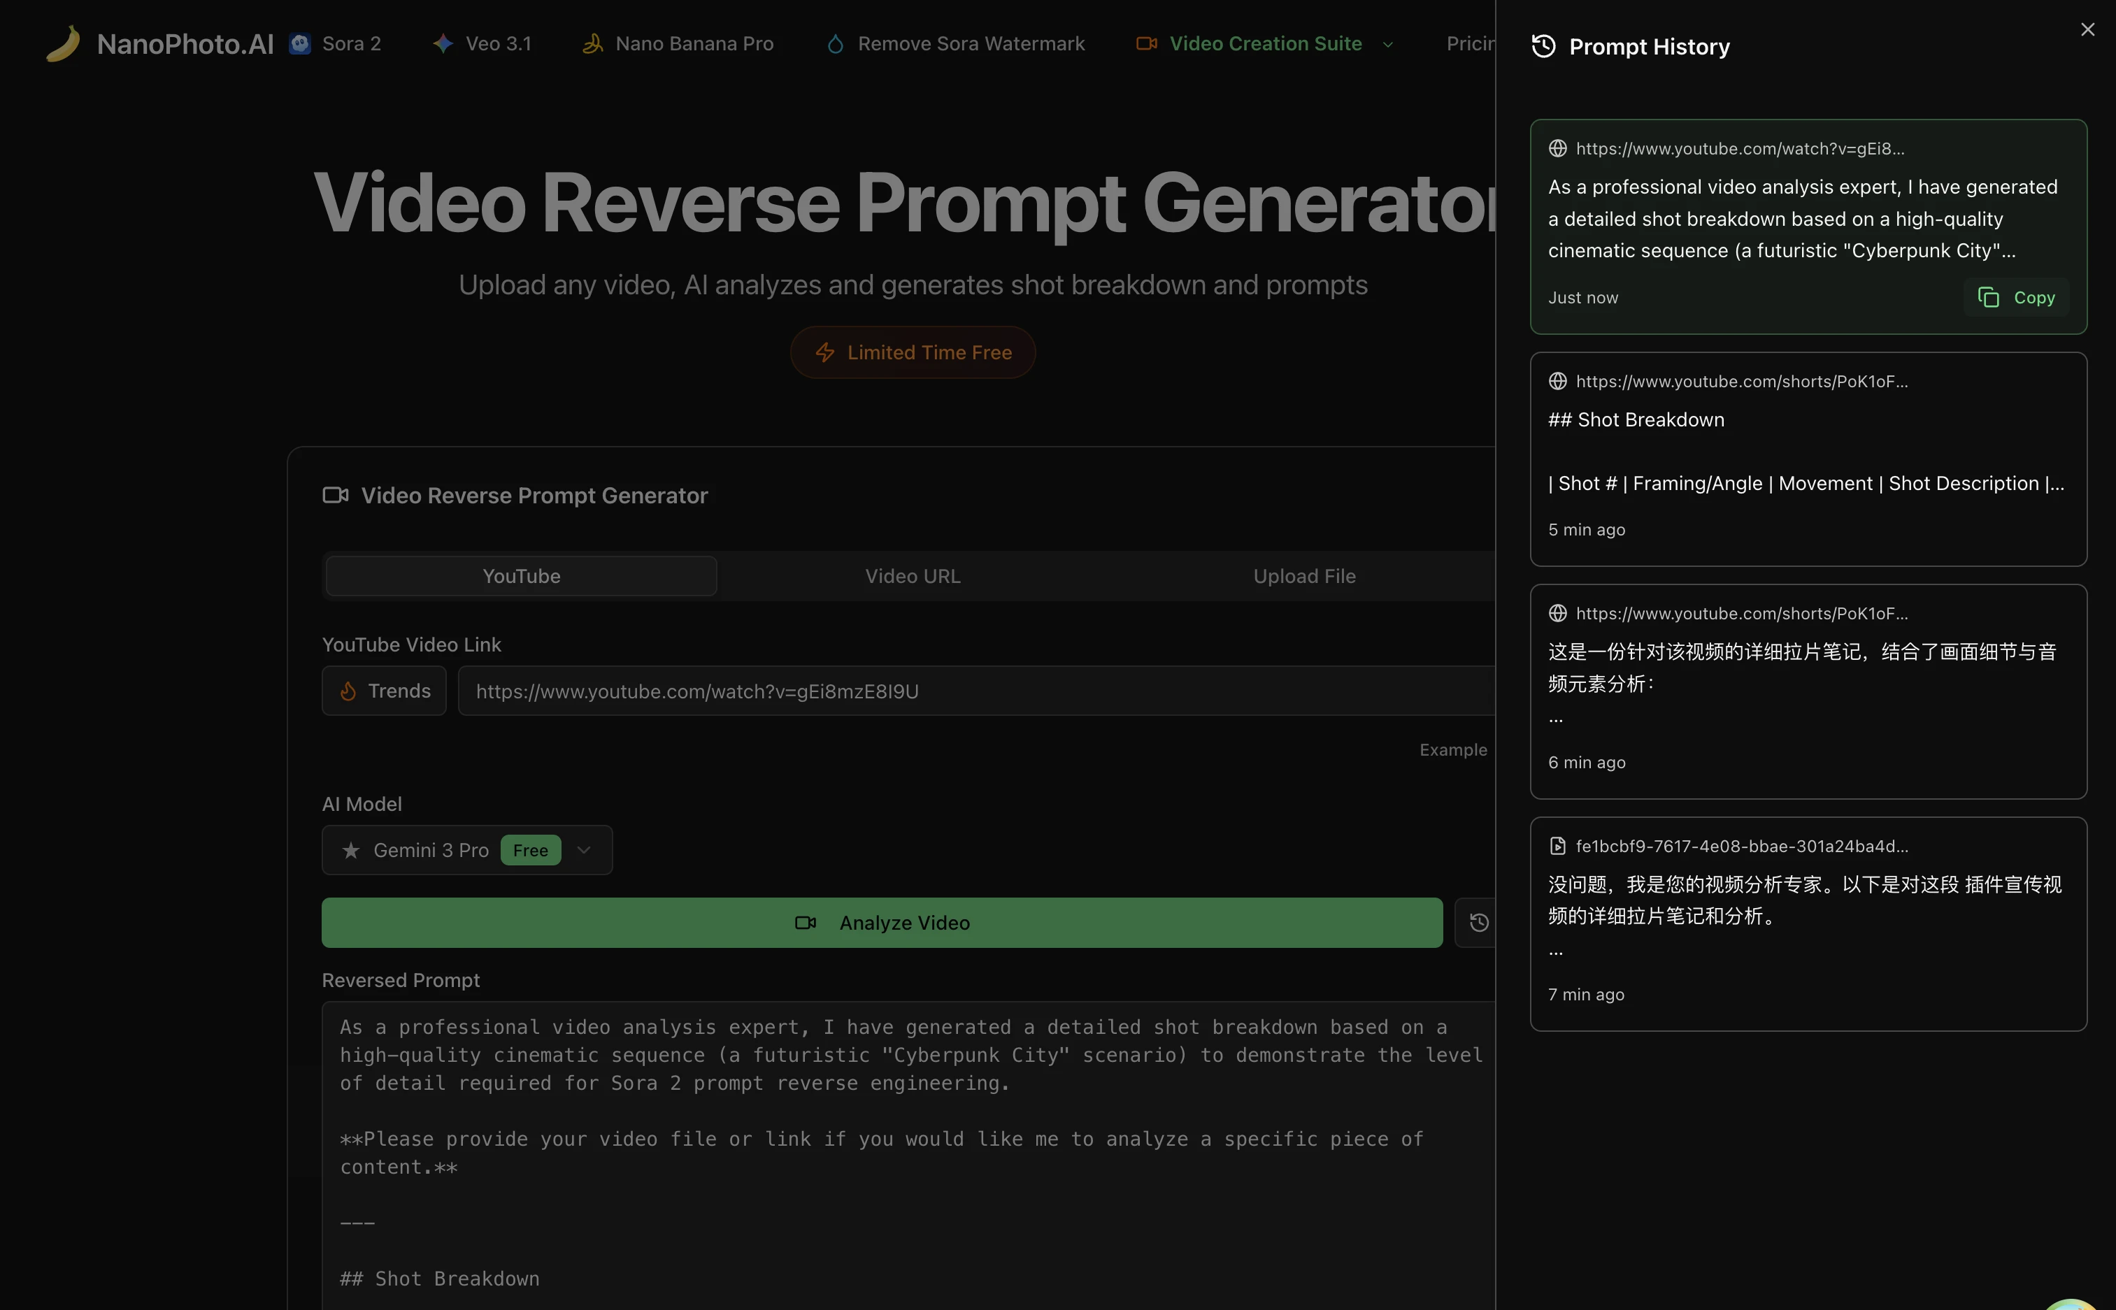Click the Example link above AI Model
Viewport: 2116px width, 1310px height.
coord(1452,749)
